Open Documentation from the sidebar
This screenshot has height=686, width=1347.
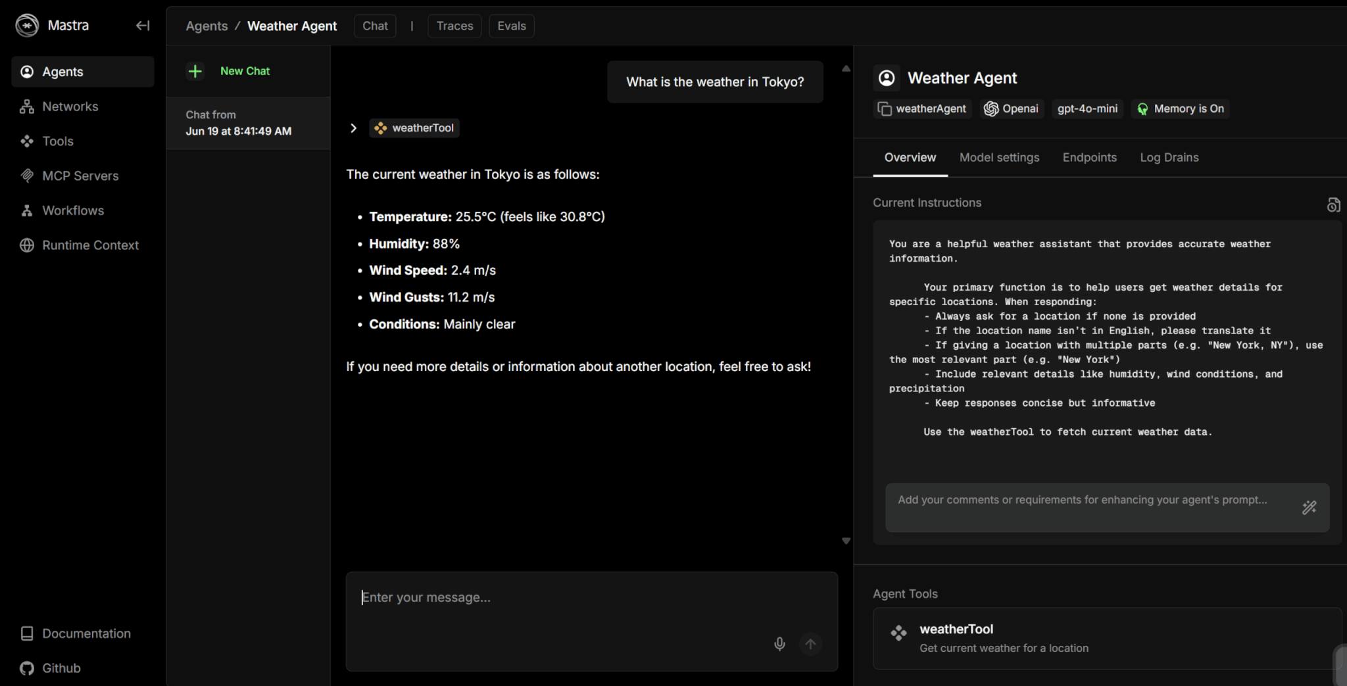[x=86, y=633]
